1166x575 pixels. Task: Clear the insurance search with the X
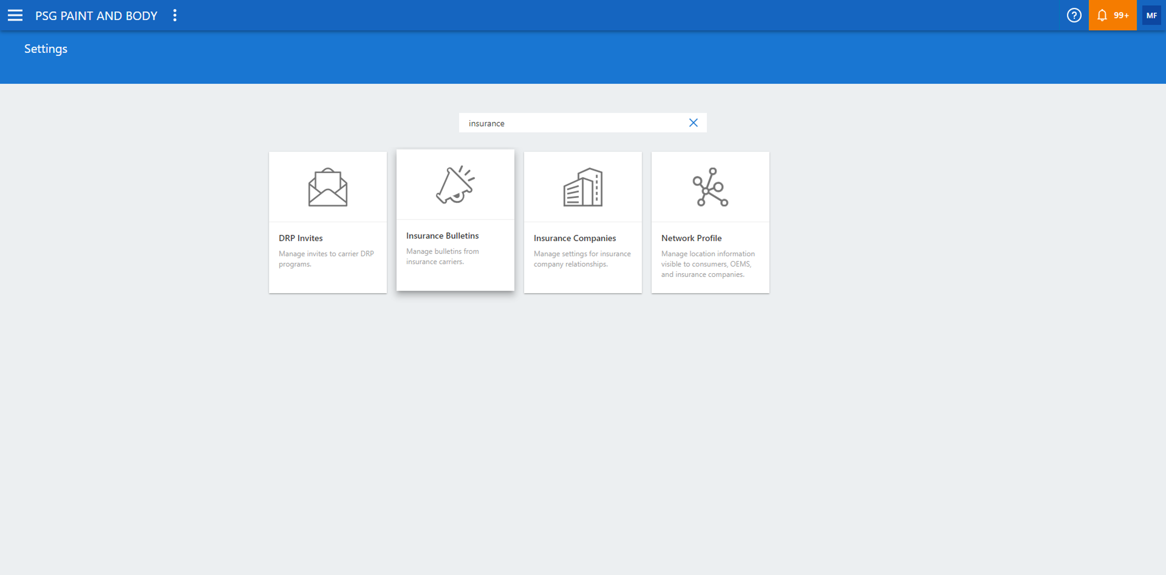click(693, 123)
